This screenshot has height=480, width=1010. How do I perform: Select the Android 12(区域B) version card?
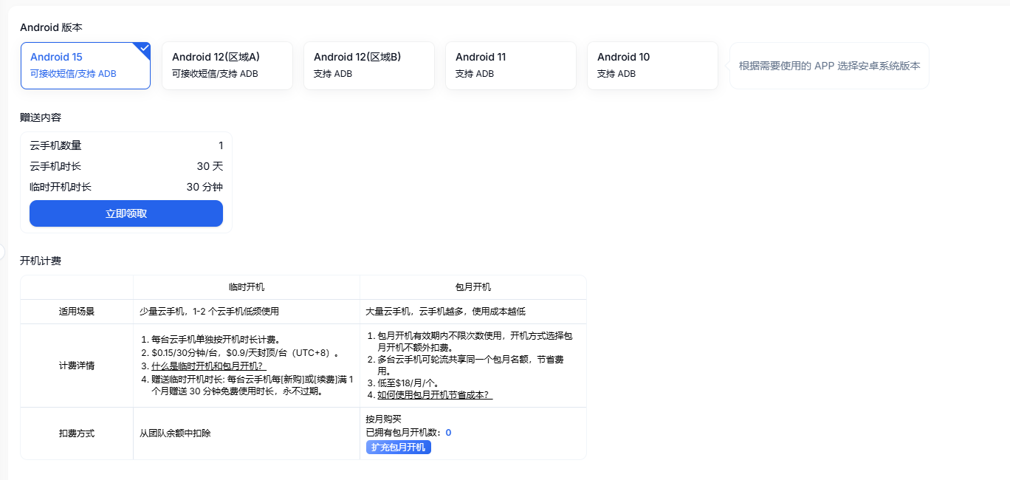click(x=369, y=65)
